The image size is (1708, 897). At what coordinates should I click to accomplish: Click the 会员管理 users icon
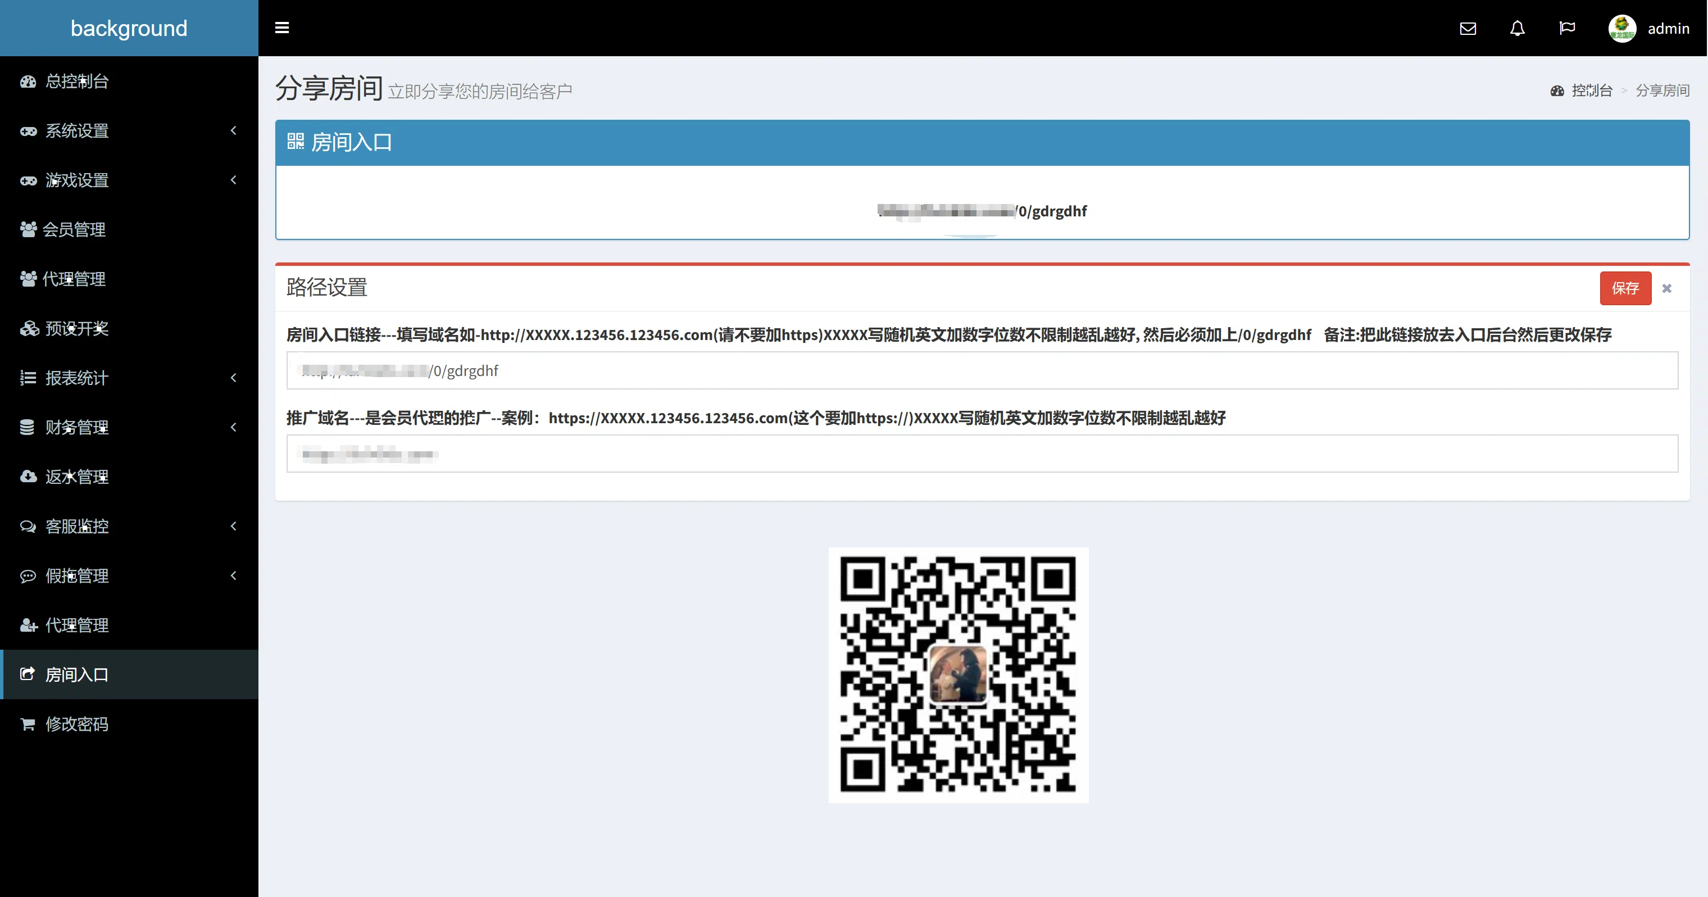click(x=28, y=229)
